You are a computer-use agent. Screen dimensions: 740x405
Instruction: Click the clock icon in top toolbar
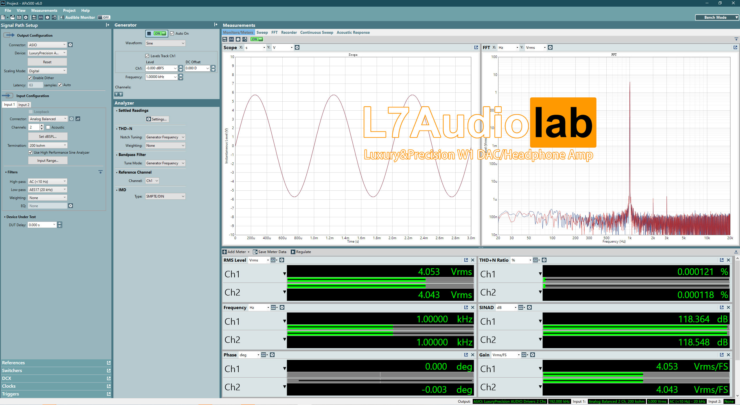tap(47, 17)
